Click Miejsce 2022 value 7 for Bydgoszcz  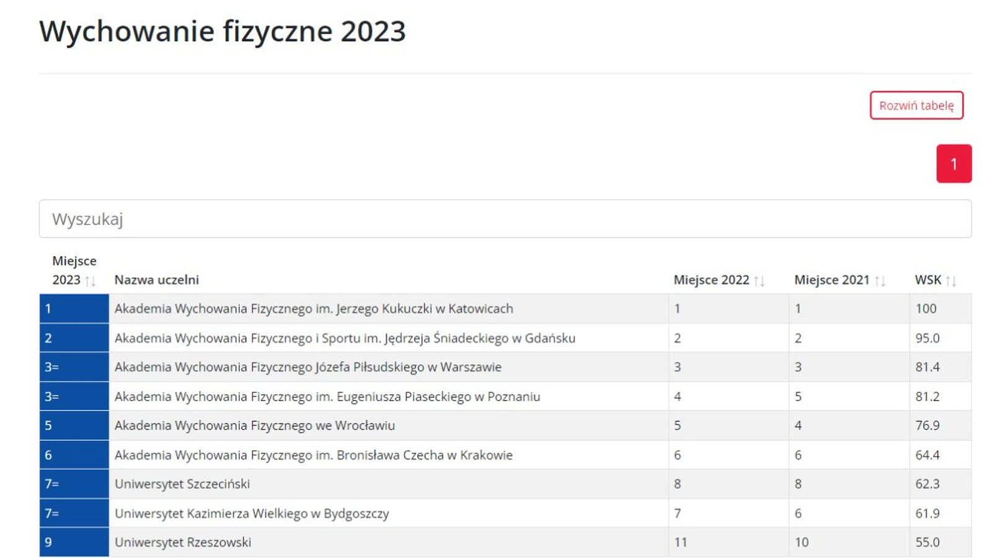(x=678, y=513)
